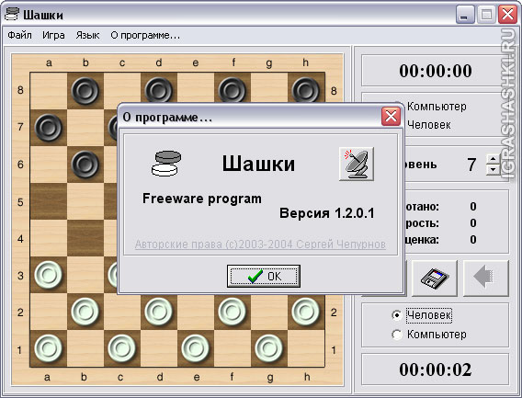Choose top Компьютер player option
522x398 pixels.
pos(437,107)
